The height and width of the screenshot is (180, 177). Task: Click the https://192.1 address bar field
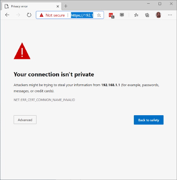82,15
